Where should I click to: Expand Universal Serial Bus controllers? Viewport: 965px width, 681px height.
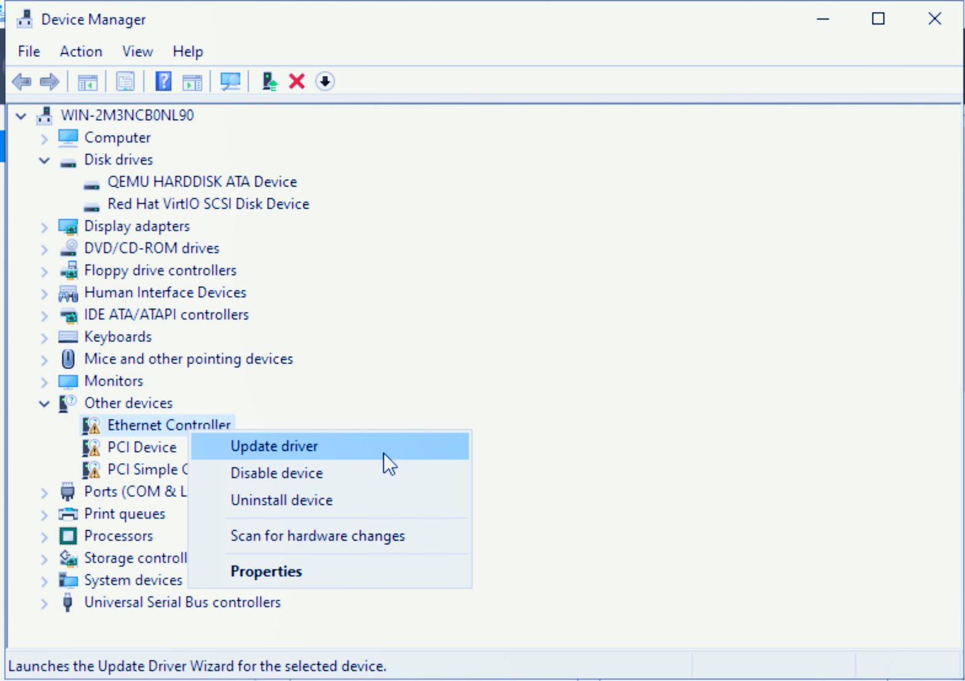[44, 603]
